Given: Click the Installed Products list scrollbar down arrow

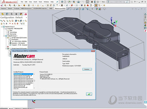Looking at the screenshot, I should click(x=34, y=88).
